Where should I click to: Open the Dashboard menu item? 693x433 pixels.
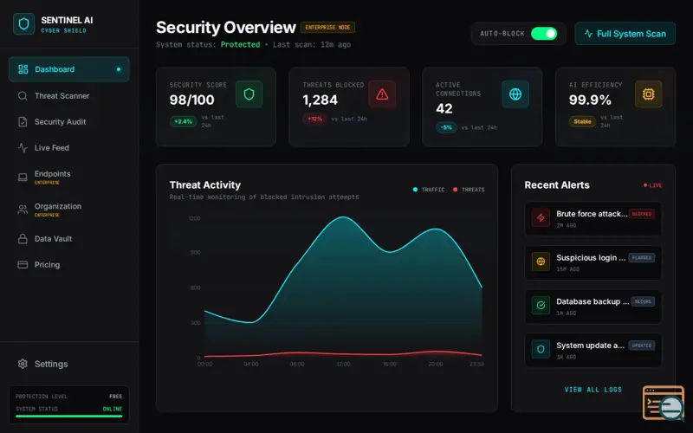(x=69, y=69)
